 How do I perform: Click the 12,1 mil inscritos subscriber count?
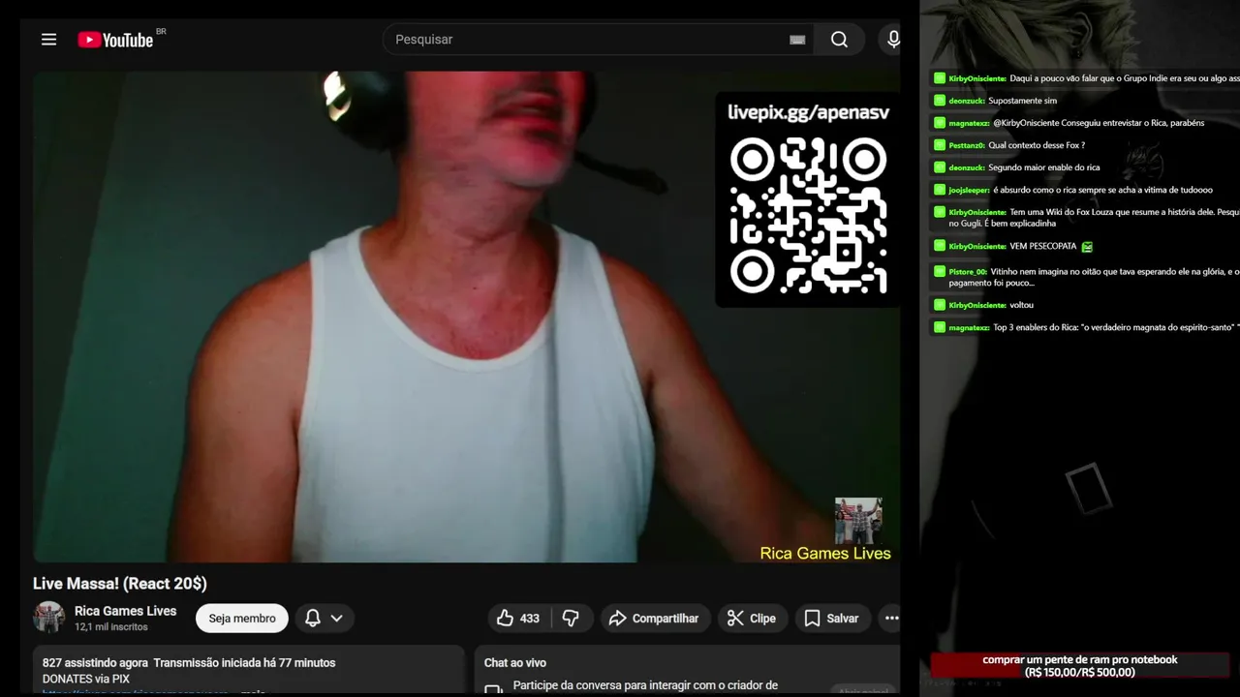111,627
